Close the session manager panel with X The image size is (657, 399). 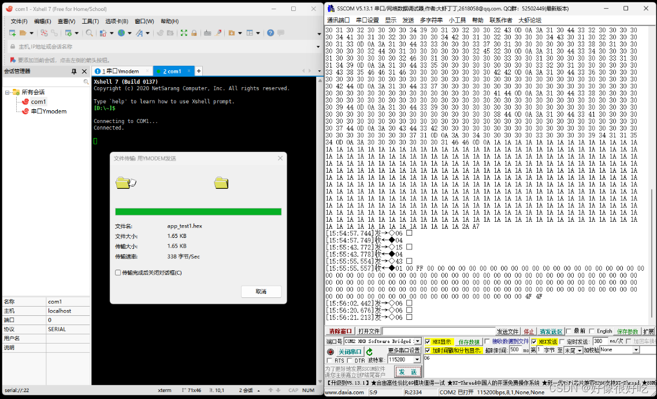point(84,72)
